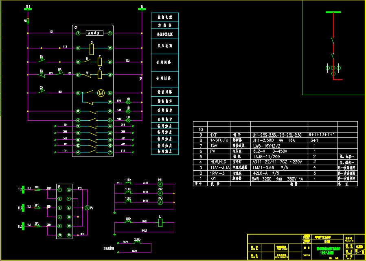
Task: Click table cell 6+1+13+1+1
Action: tap(323, 135)
